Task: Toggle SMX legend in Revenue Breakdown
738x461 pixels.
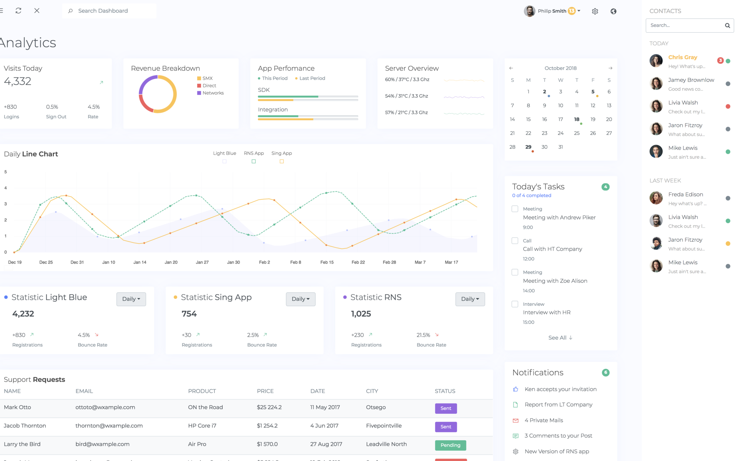Action: click(205, 78)
